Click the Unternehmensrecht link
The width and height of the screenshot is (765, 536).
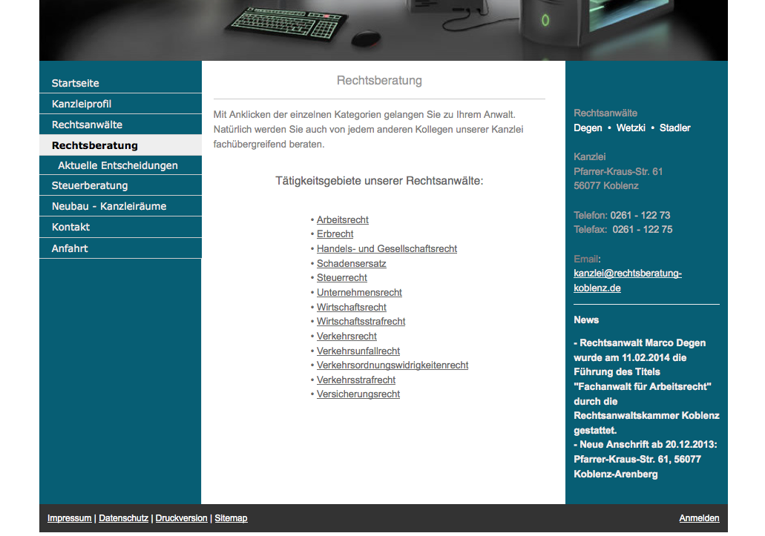(359, 292)
